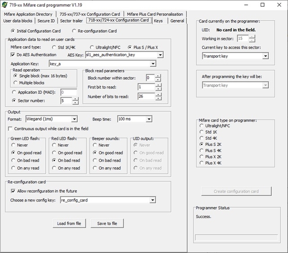Open the Beep time dropdown
Image resolution: width=288 pixels, height=253 pixels.
pos(149,119)
